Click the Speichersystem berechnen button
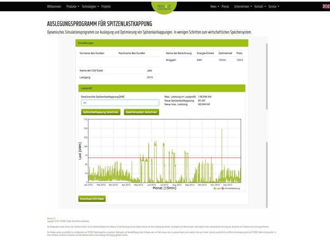The width and height of the screenshot is (330, 246). (141, 112)
